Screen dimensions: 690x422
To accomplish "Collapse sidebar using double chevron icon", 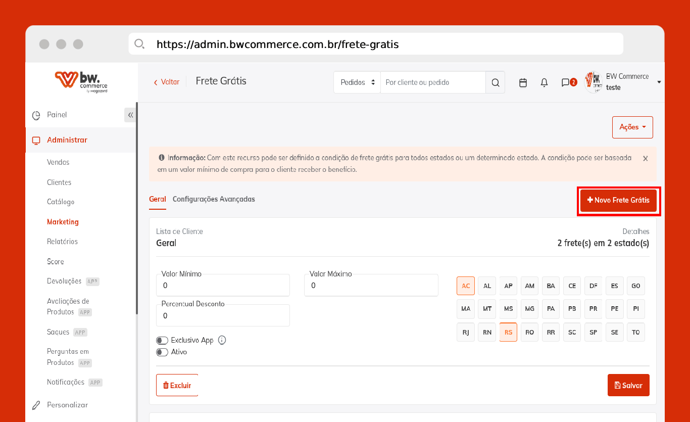I will [x=130, y=115].
